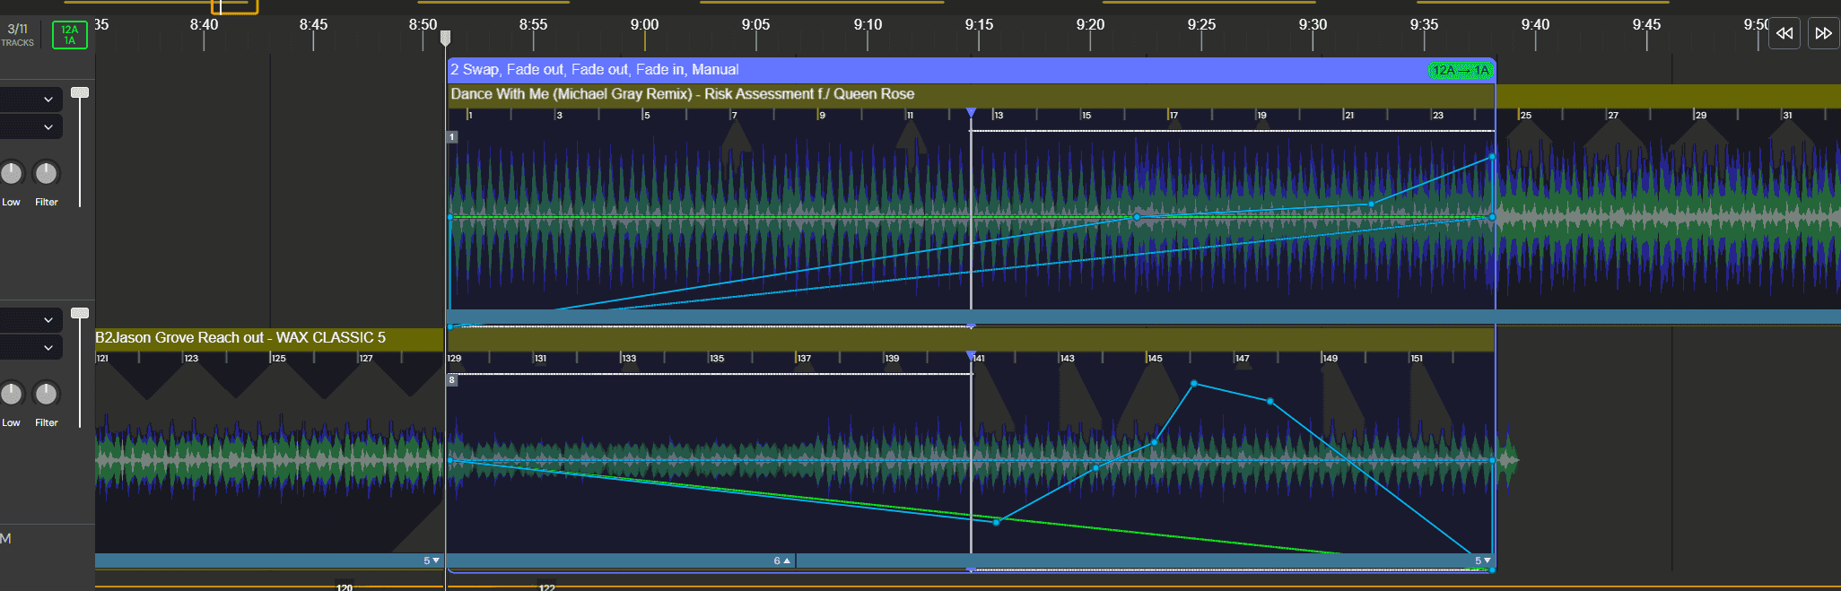Image resolution: width=1841 pixels, height=591 pixels.
Task: Click the '5 ▼' segment label at the transition end
Action: pyautogui.click(x=1482, y=561)
